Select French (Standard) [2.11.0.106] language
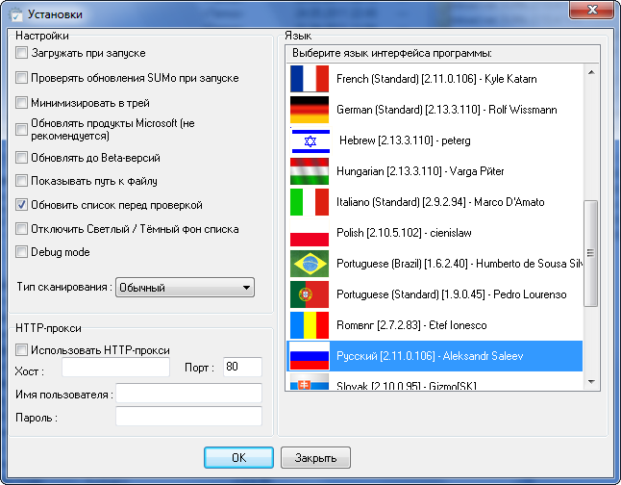The image size is (621, 485). 435,79
